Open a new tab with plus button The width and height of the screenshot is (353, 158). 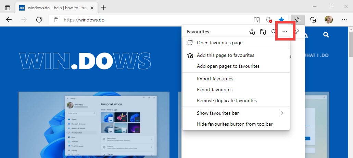(x=104, y=7)
